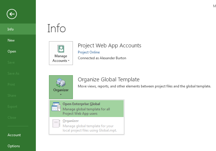Select Close in the backstage sidebar

(18, 118)
